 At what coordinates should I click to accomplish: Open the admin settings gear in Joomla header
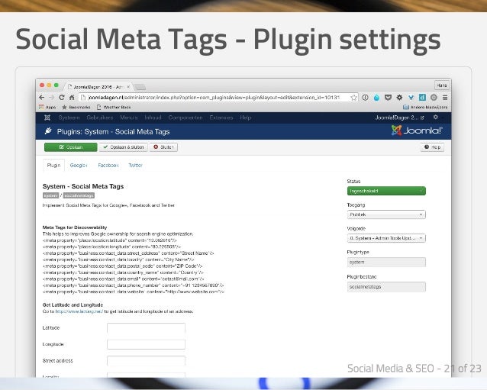pyautogui.click(x=436, y=117)
